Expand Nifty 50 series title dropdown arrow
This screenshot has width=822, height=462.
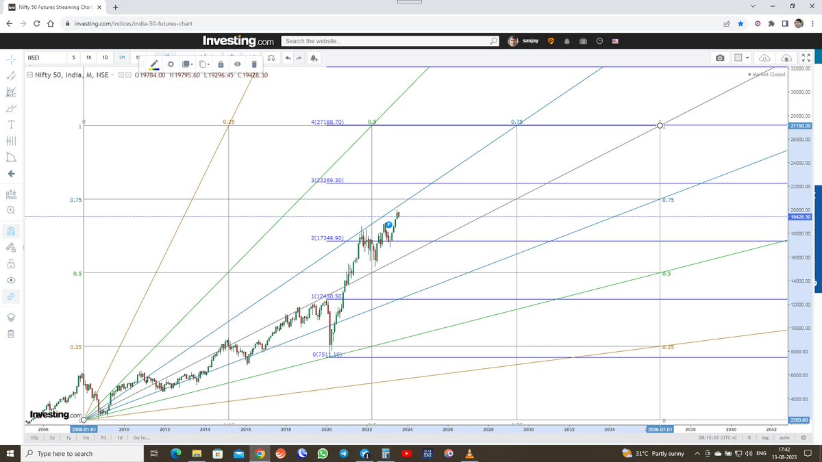click(x=113, y=75)
